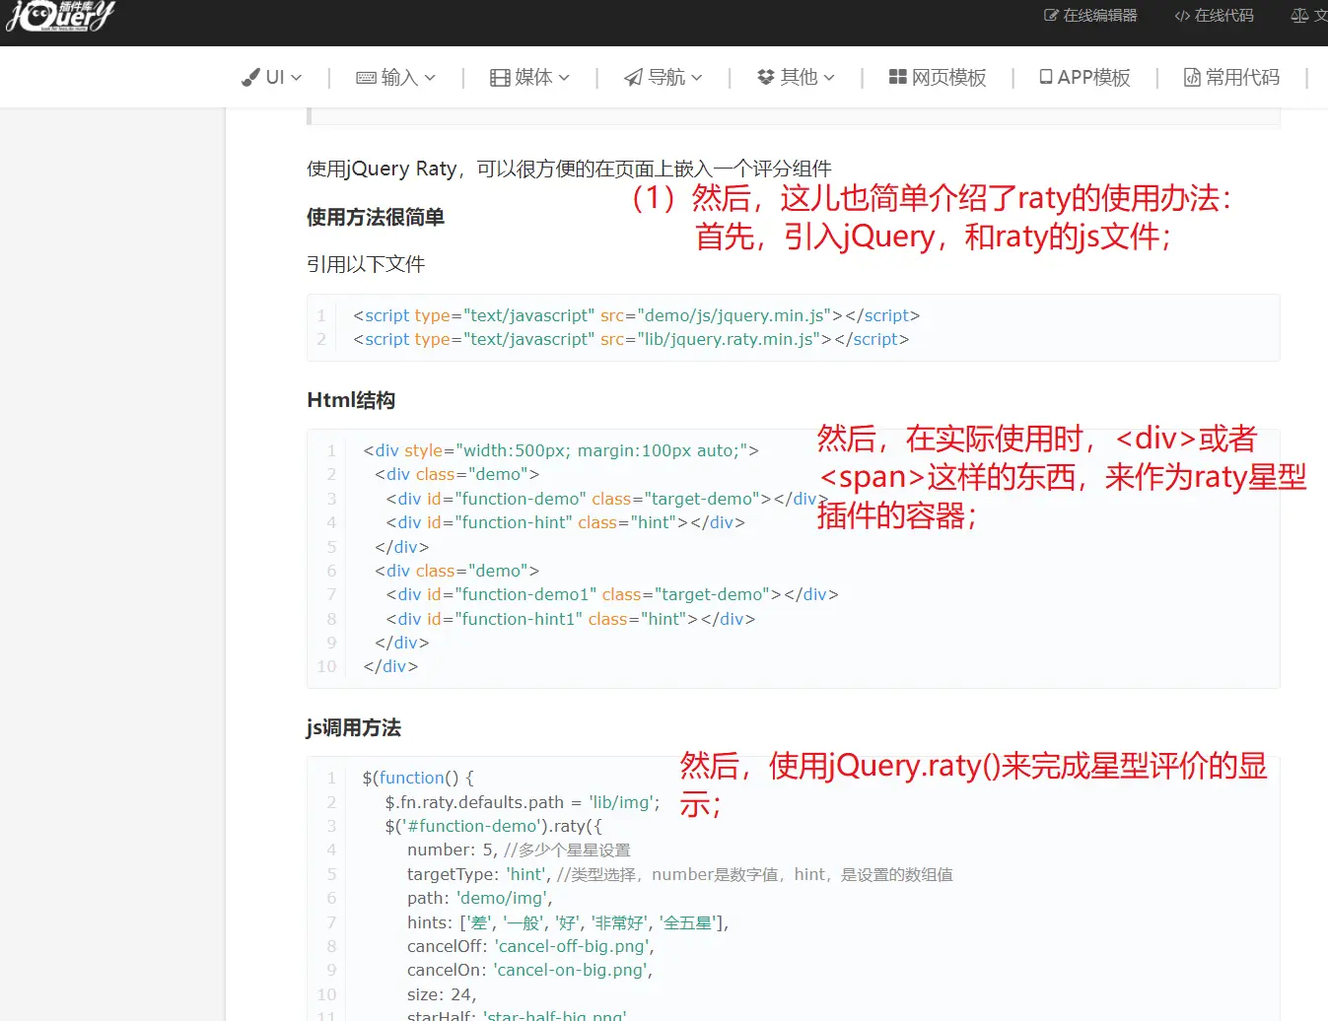Click the jQuery plugin library logo
This screenshot has height=1021, width=1328.
pos(61,17)
